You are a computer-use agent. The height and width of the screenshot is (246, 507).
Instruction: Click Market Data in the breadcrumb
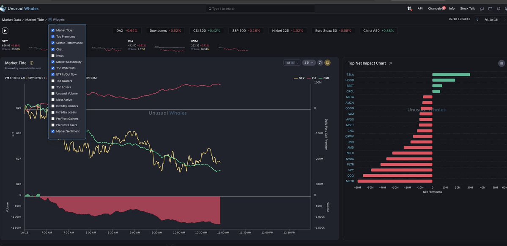coord(11,20)
